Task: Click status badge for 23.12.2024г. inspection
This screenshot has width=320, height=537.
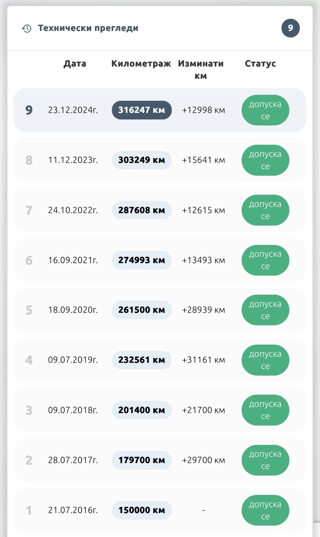Action: (265, 110)
